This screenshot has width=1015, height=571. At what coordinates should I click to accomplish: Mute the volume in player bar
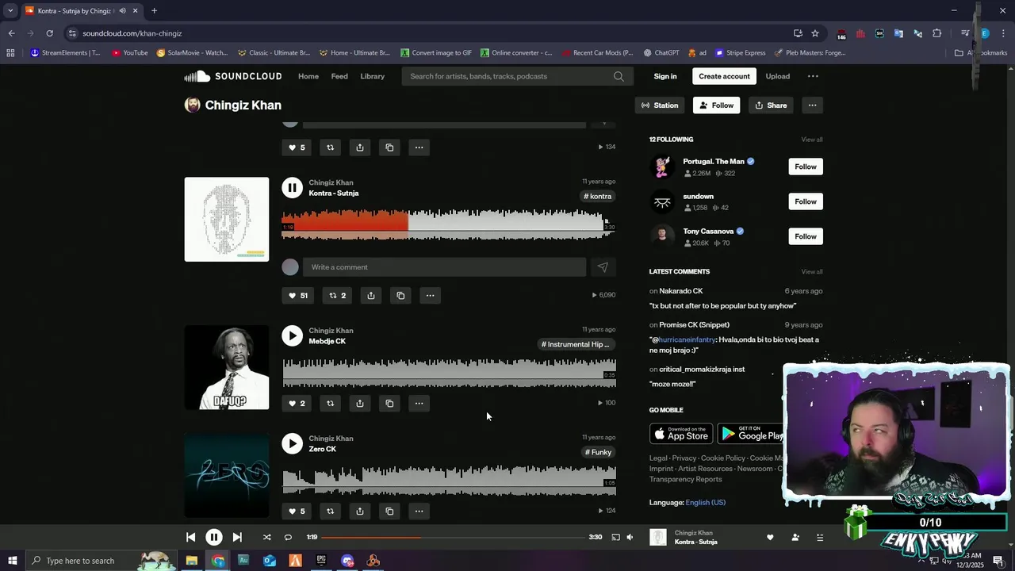(630, 537)
